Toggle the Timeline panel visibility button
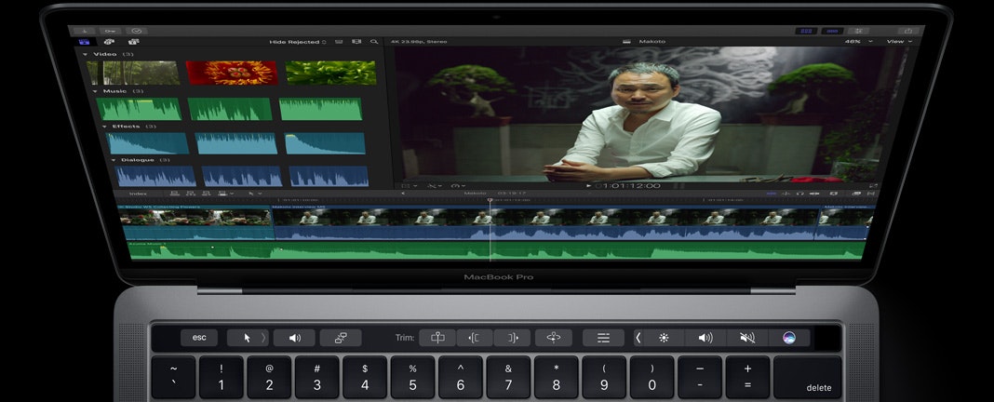 832,31
